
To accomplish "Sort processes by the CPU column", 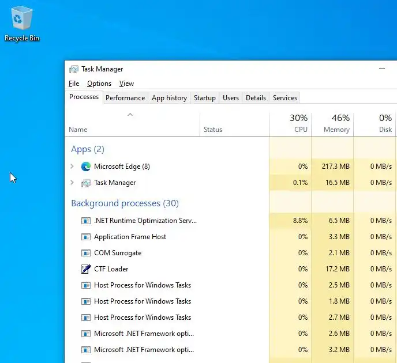I will coord(290,124).
